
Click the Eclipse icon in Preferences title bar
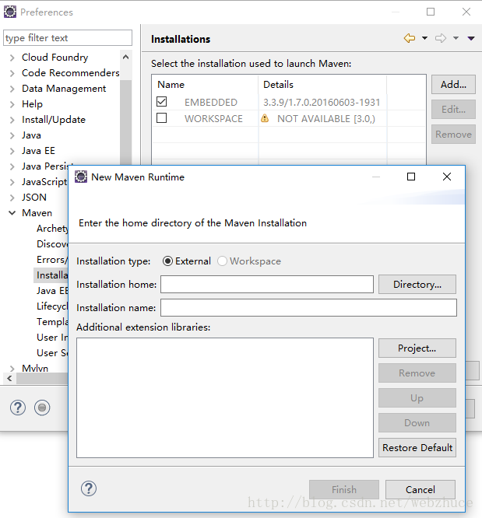point(10,12)
